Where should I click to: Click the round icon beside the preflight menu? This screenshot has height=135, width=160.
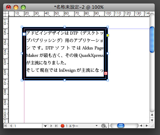coord(103,126)
